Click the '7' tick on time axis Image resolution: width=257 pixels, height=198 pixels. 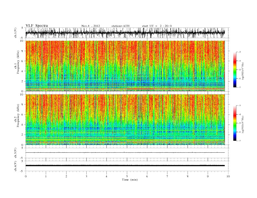[167, 176]
